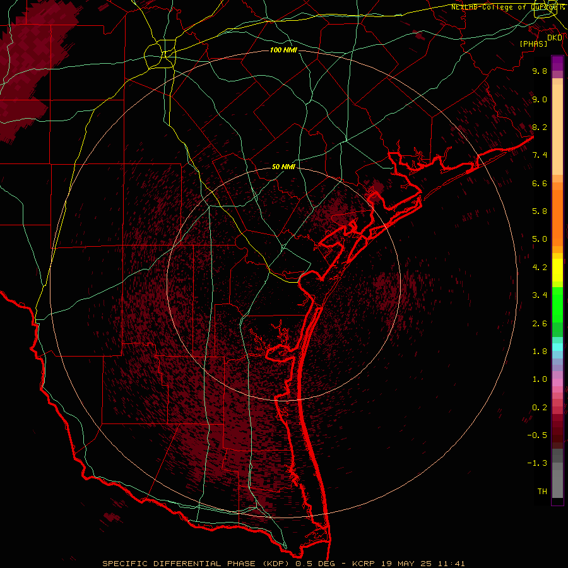Click the 1.8 scale value
The width and height of the screenshot is (568, 568).
tap(540, 352)
